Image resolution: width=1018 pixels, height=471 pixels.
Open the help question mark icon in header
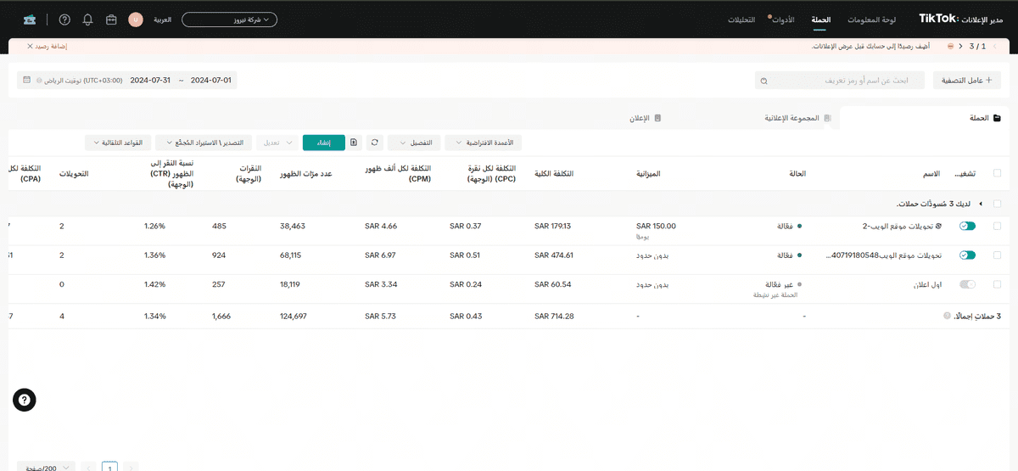tap(64, 20)
